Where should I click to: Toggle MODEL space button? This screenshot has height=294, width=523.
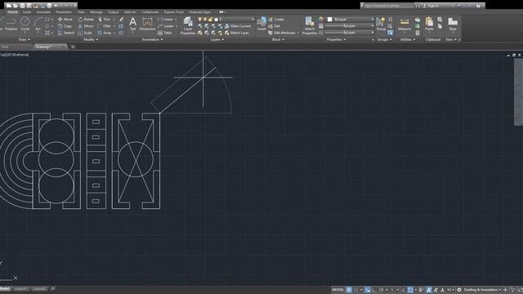coord(337,290)
